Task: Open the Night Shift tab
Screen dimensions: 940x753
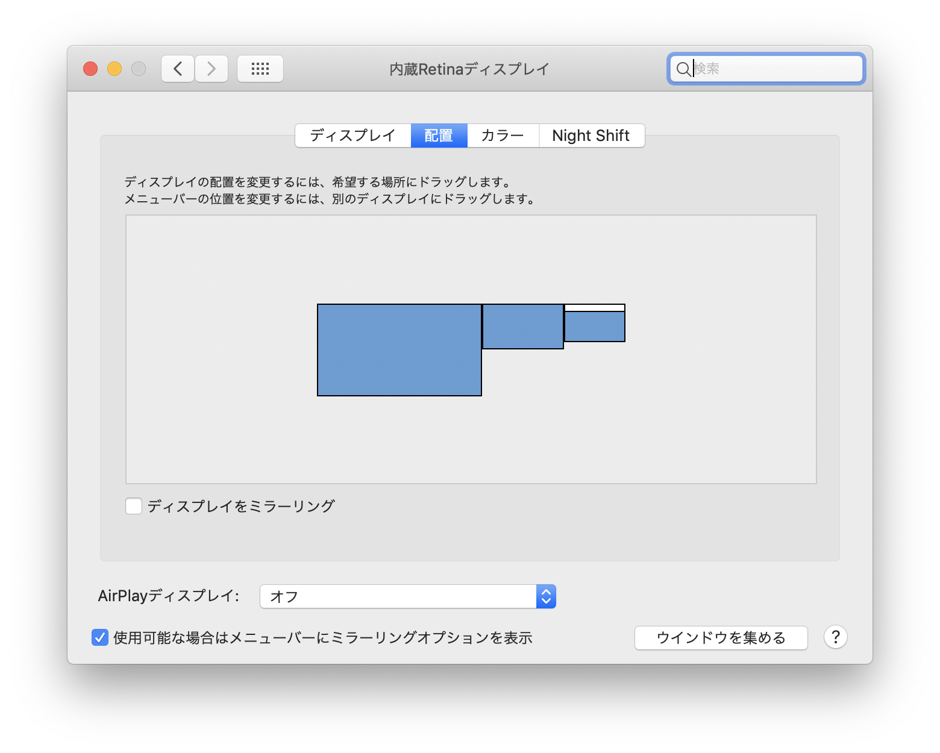Action: (591, 136)
